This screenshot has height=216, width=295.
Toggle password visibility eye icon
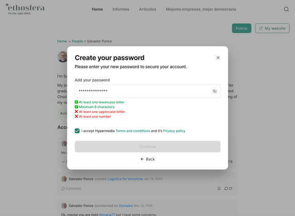click(x=215, y=91)
